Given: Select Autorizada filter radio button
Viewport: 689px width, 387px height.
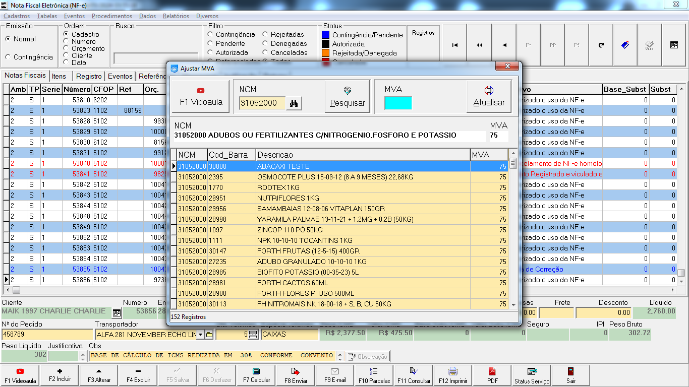Looking at the screenshot, I should (x=210, y=52).
